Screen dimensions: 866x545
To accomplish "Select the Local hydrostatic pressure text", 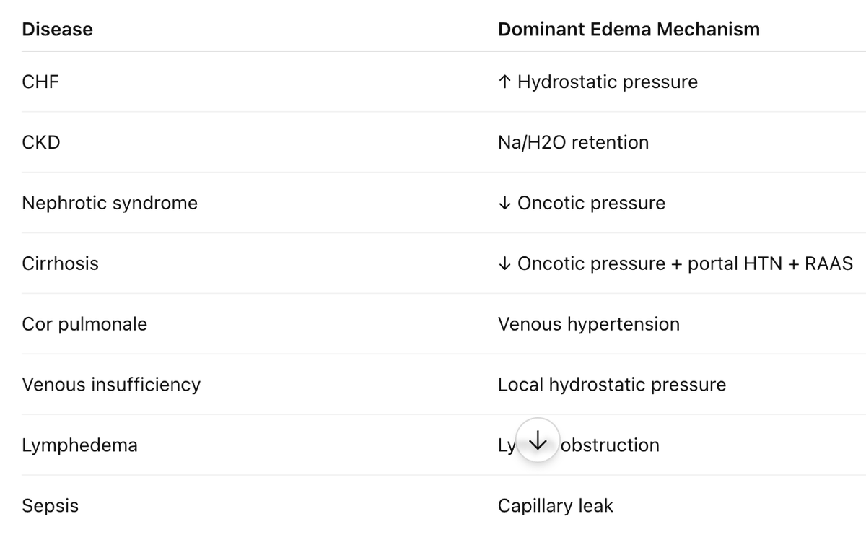I will pos(612,385).
